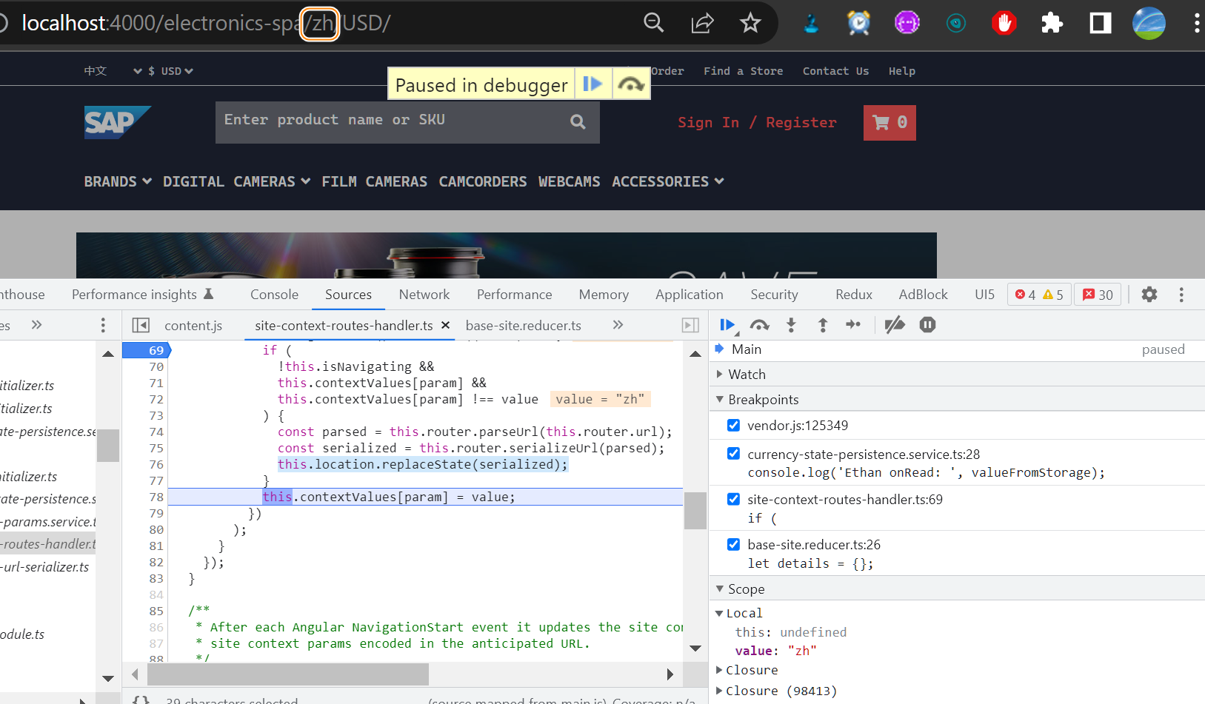Open the Redux tab

click(x=854, y=295)
